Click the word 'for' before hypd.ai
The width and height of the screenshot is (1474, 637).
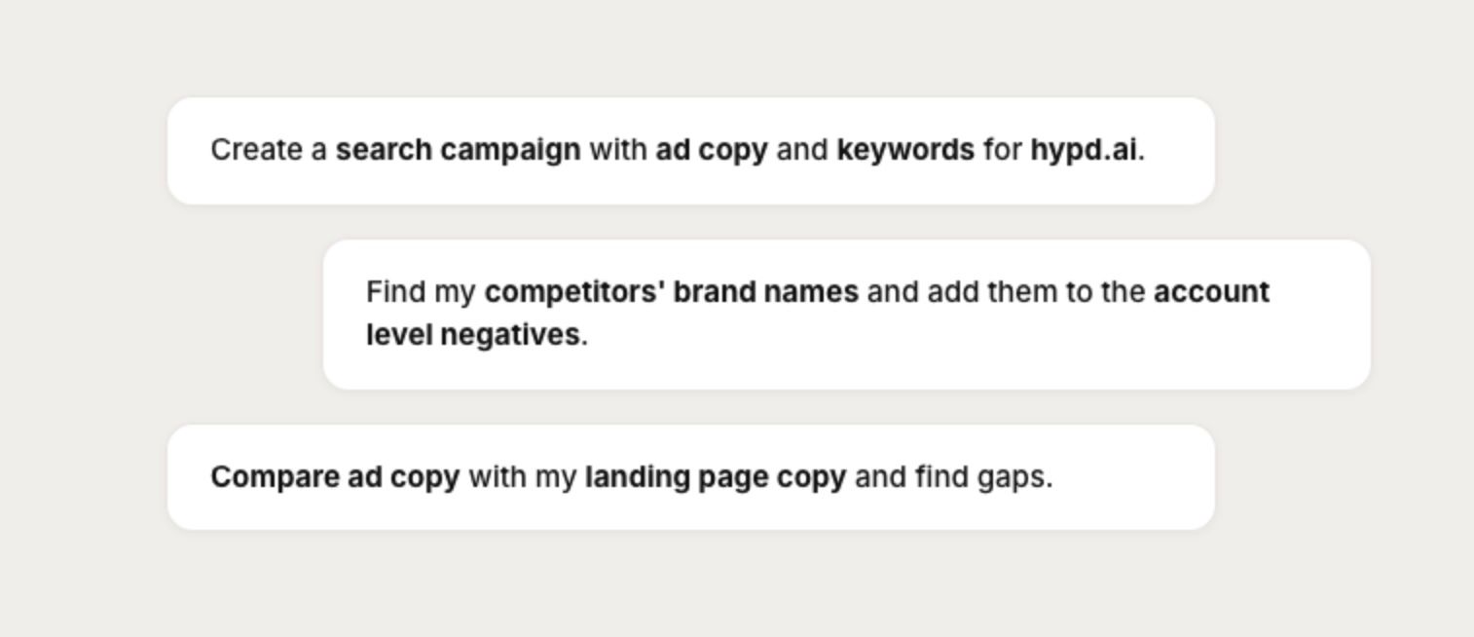pos(1002,150)
